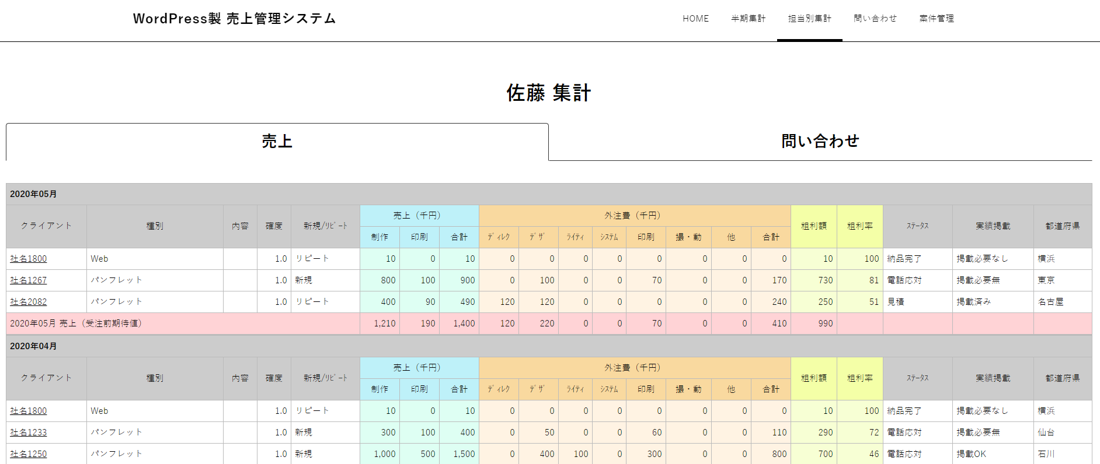Switch to the large 問い合わせ tab

tap(820, 142)
